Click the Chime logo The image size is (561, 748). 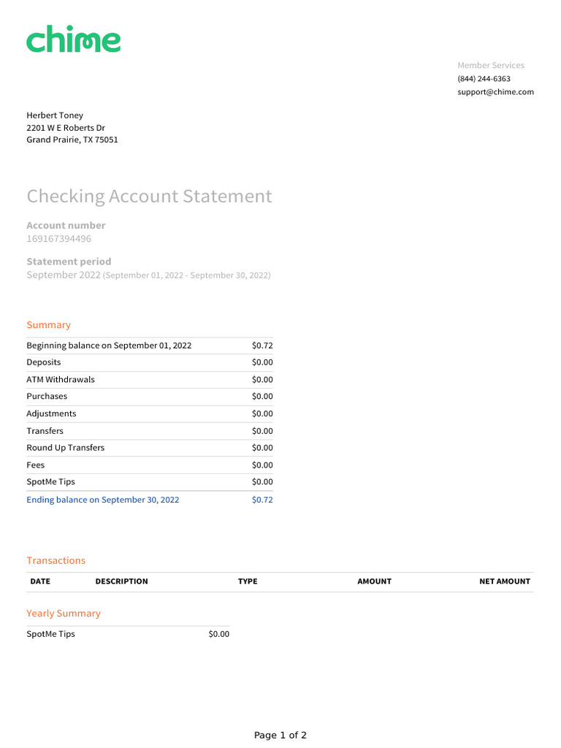pos(74,39)
